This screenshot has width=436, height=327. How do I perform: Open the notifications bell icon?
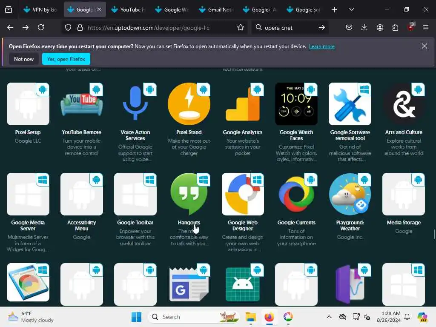point(407,317)
